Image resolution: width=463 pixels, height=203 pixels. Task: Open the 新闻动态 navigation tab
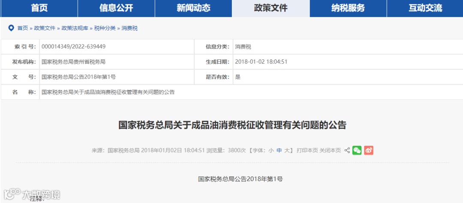(193, 8)
